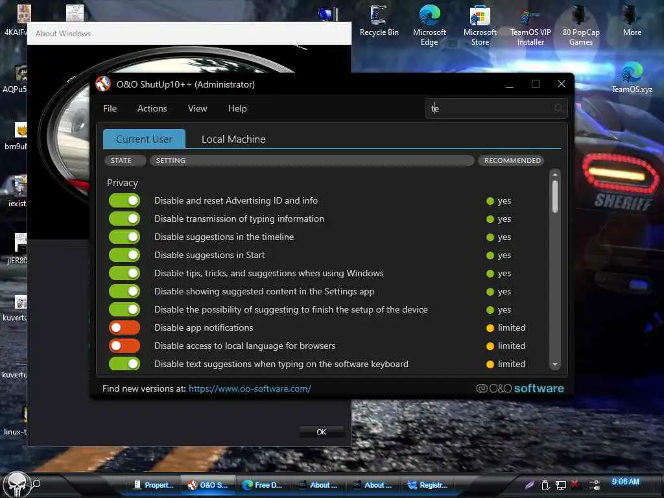Click the 'limited' label for app notifications
The height and width of the screenshot is (498, 664).
pyautogui.click(x=511, y=327)
